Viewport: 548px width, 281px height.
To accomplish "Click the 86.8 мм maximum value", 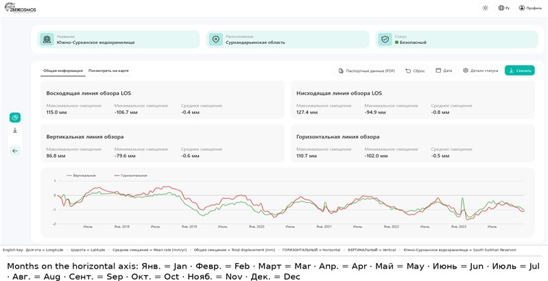I will 56,156.
